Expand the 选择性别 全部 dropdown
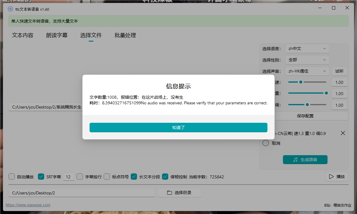 [307, 60]
